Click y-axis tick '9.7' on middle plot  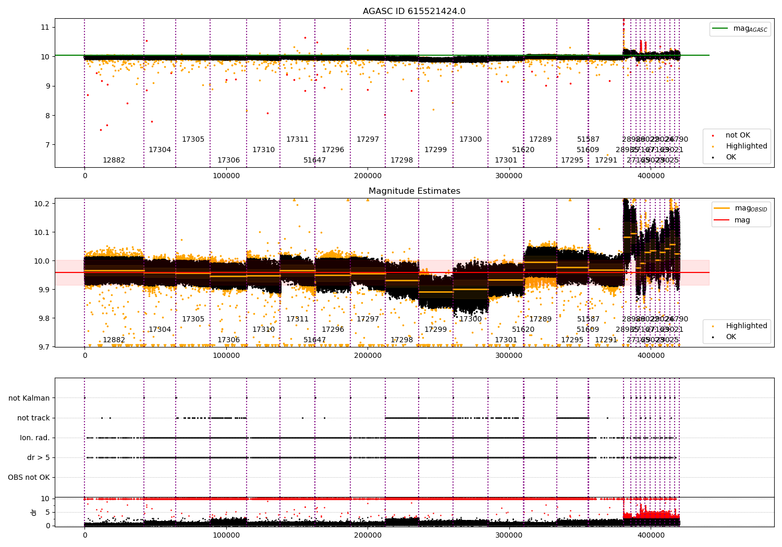[x=44, y=347]
